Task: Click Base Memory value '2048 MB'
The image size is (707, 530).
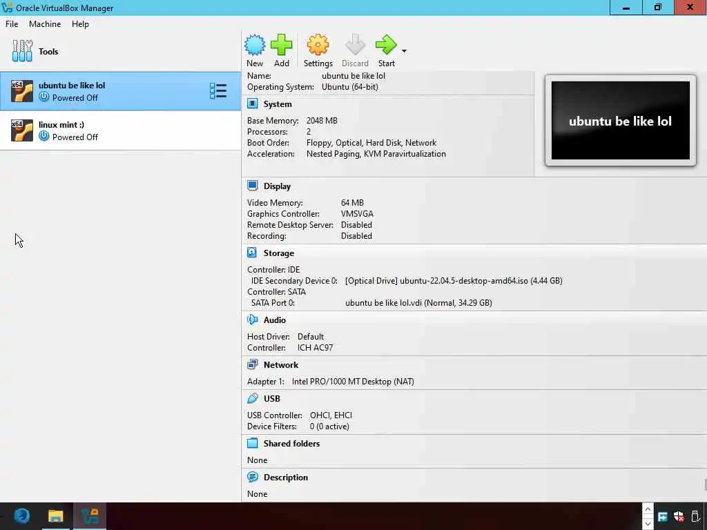Action: [322, 121]
